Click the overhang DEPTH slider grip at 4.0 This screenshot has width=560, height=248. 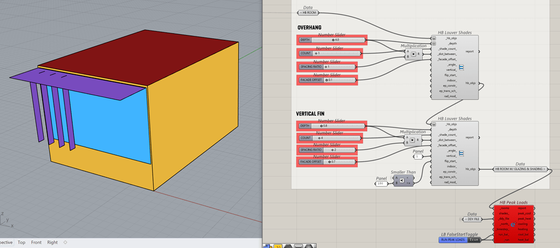[x=333, y=40]
